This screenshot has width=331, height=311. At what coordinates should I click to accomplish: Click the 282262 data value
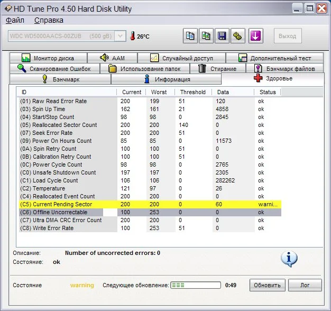pyautogui.click(x=225, y=180)
